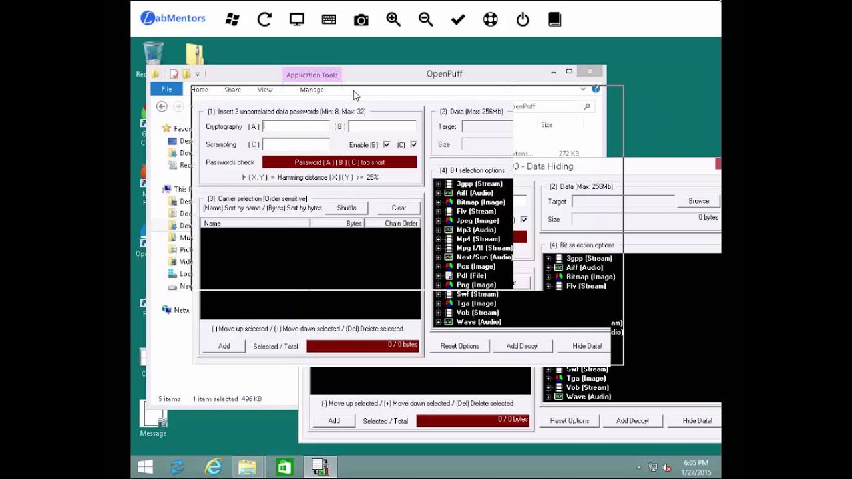Switch to the Manage ribbon tab

[x=312, y=90]
